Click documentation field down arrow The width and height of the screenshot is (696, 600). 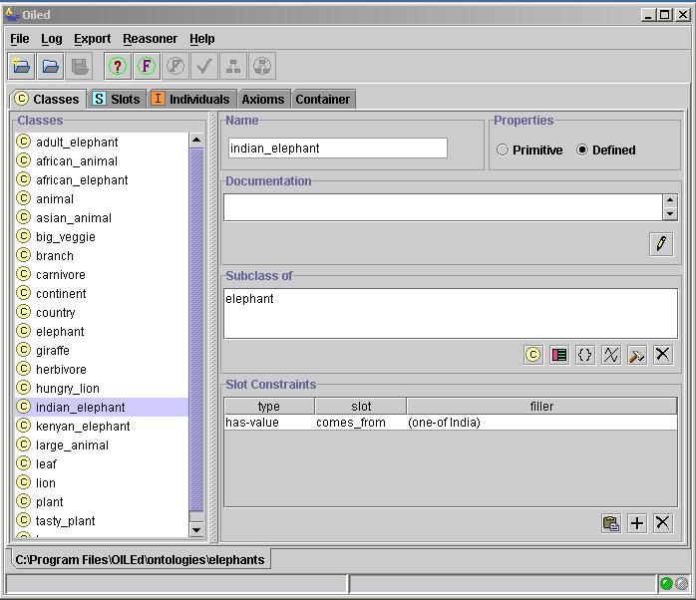(670, 214)
